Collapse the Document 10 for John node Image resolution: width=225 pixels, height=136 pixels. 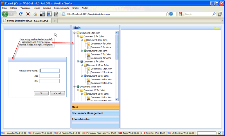(x=82, y=65)
